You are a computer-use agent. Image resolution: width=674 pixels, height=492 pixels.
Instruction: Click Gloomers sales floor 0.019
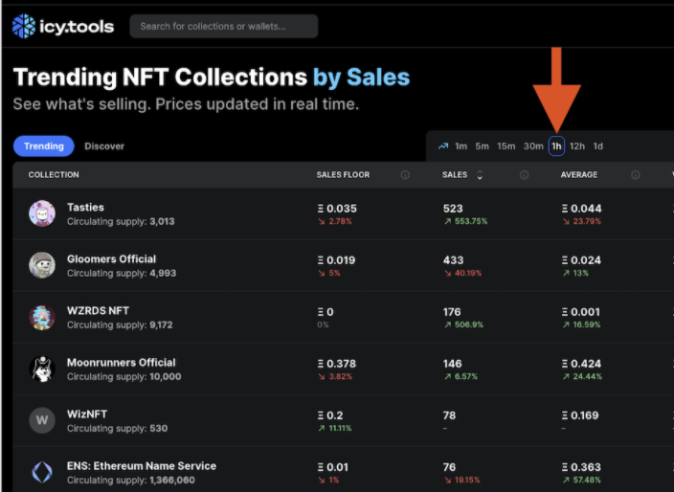click(336, 260)
